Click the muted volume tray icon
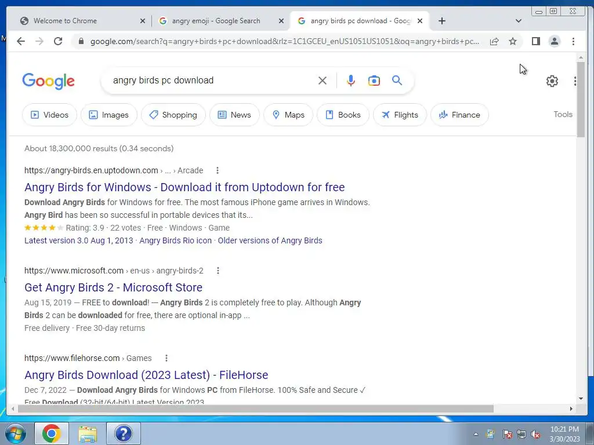 [x=535, y=434]
